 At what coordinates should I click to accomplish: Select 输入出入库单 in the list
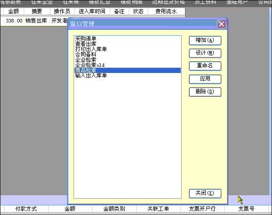91,76
